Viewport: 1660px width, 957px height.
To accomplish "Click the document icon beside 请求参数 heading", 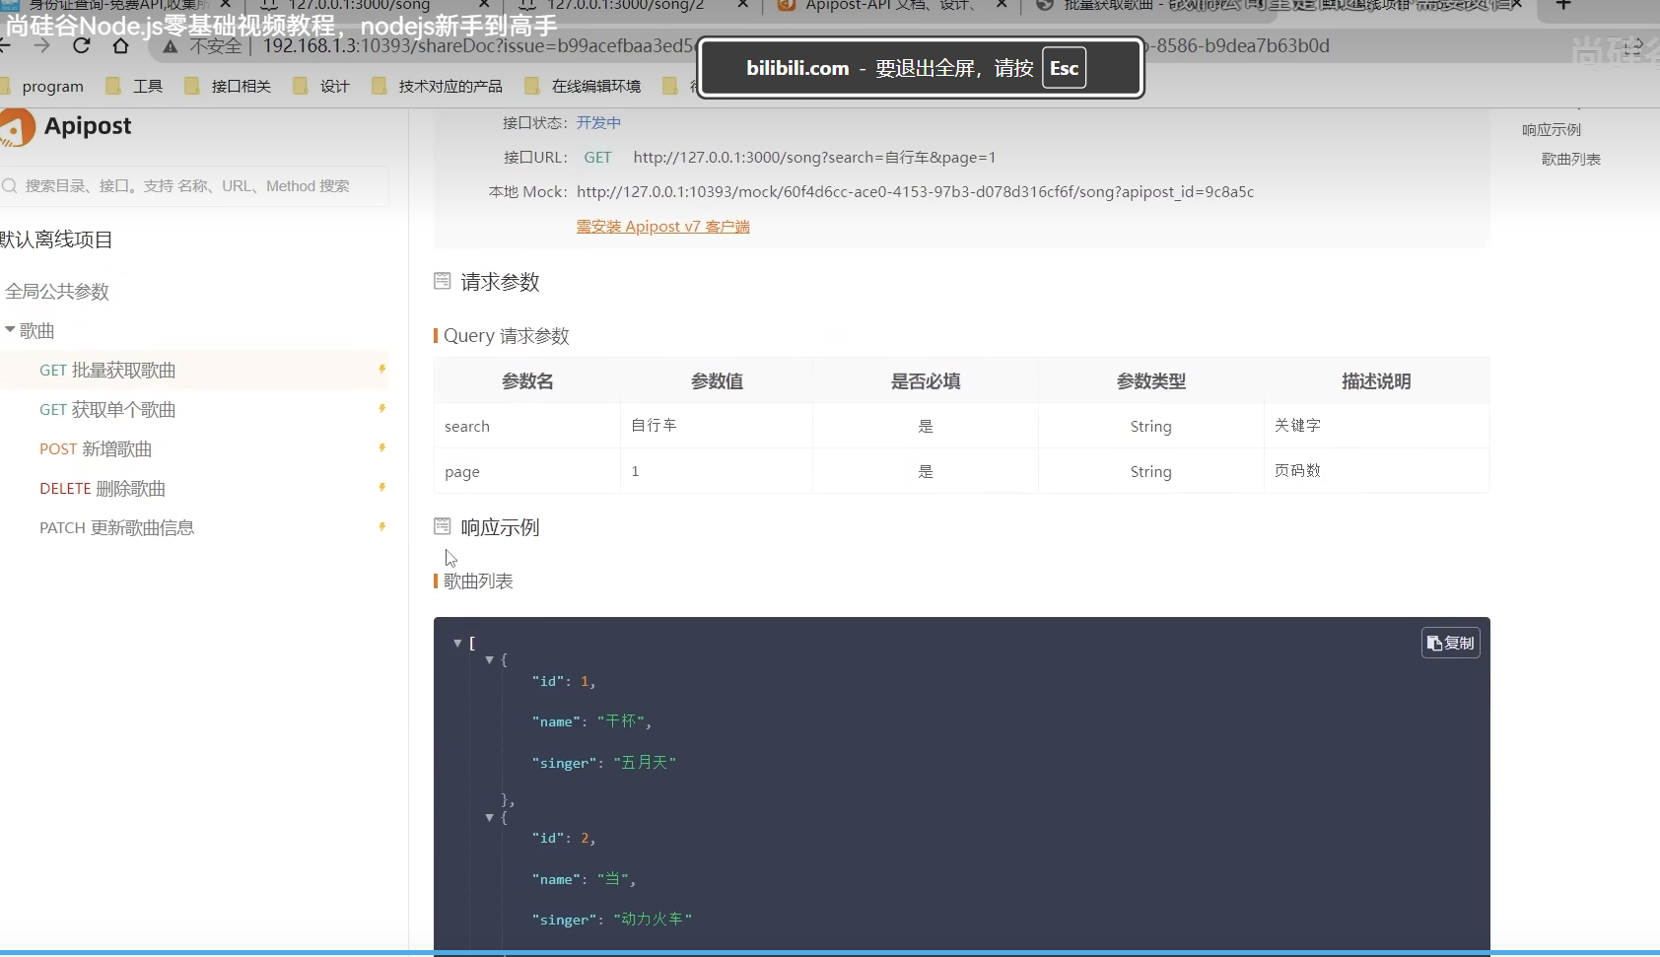I will pos(442,281).
